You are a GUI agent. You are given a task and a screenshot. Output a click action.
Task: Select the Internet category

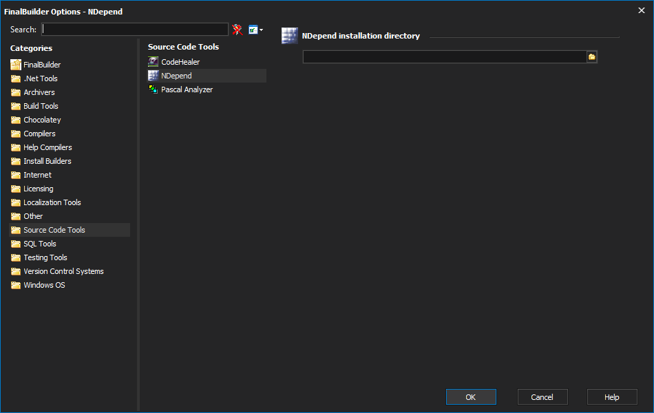(38, 175)
